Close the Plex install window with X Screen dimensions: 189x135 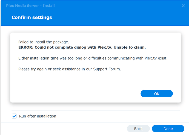click(183, 5)
